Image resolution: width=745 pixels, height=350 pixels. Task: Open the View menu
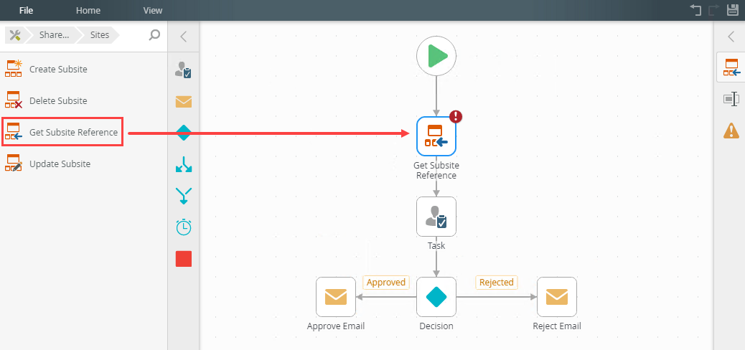pos(153,11)
